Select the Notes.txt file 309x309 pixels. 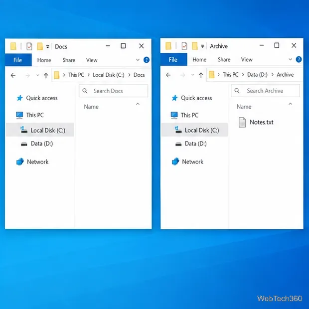[x=256, y=122]
